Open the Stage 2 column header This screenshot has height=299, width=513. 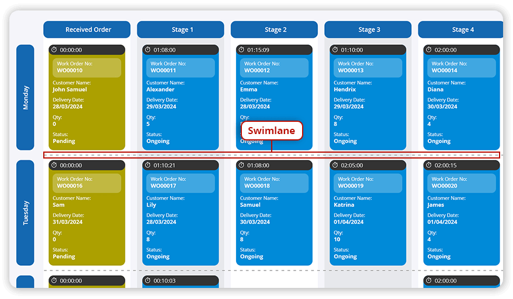pos(274,30)
